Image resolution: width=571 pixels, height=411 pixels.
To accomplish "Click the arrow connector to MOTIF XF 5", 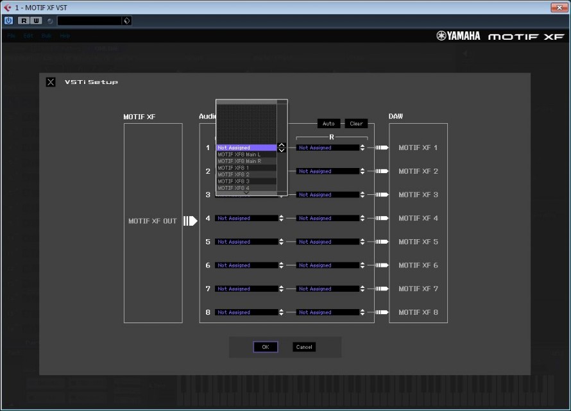I will pyautogui.click(x=382, y=242).
